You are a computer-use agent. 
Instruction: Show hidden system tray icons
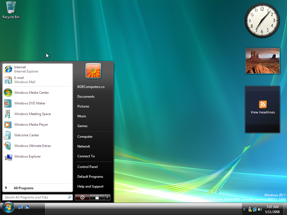(244, 209)
